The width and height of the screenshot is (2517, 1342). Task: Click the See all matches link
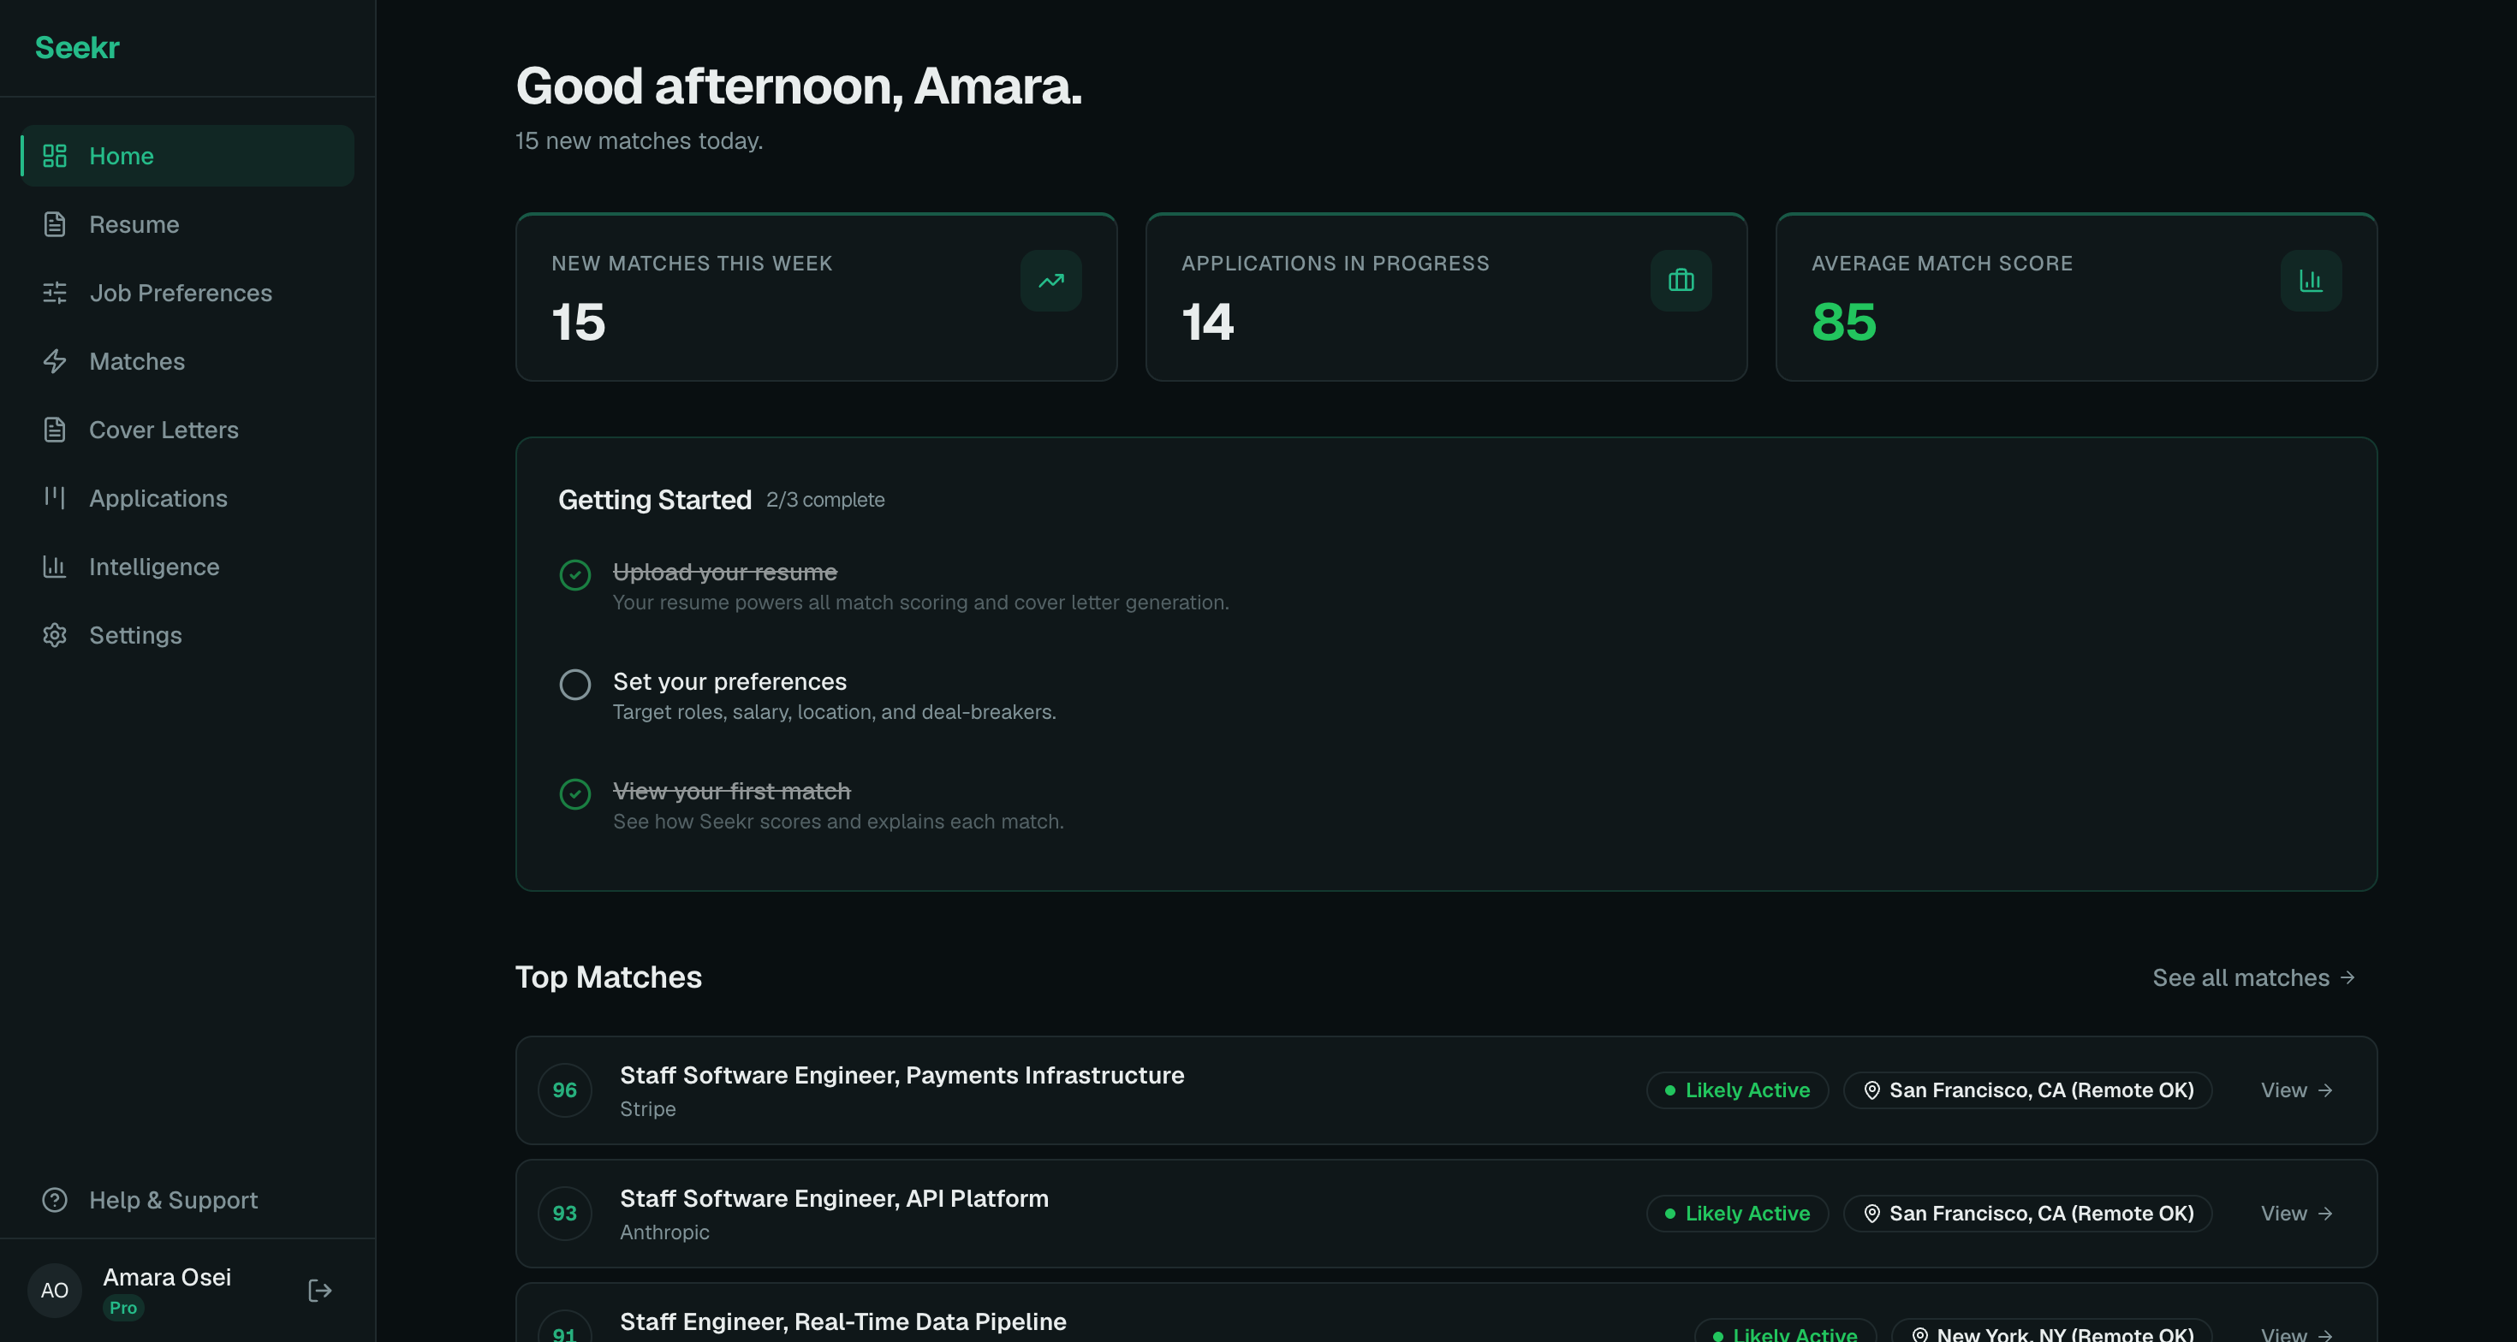(2253, 977)
